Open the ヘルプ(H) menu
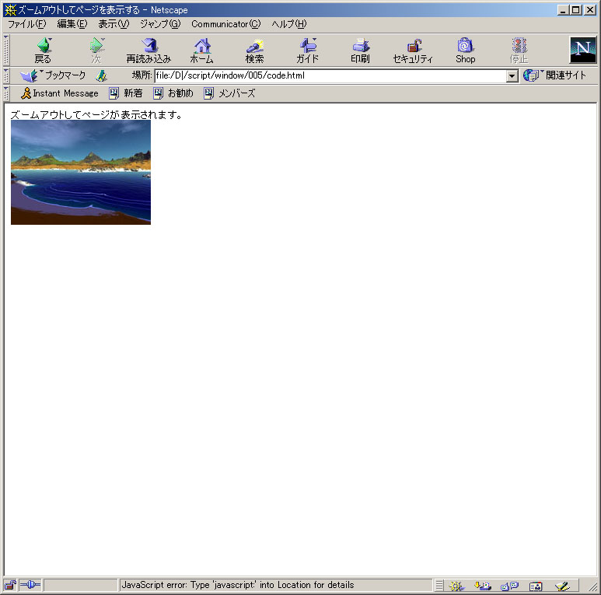Viewport: 601px width, 595px height. 289,24
